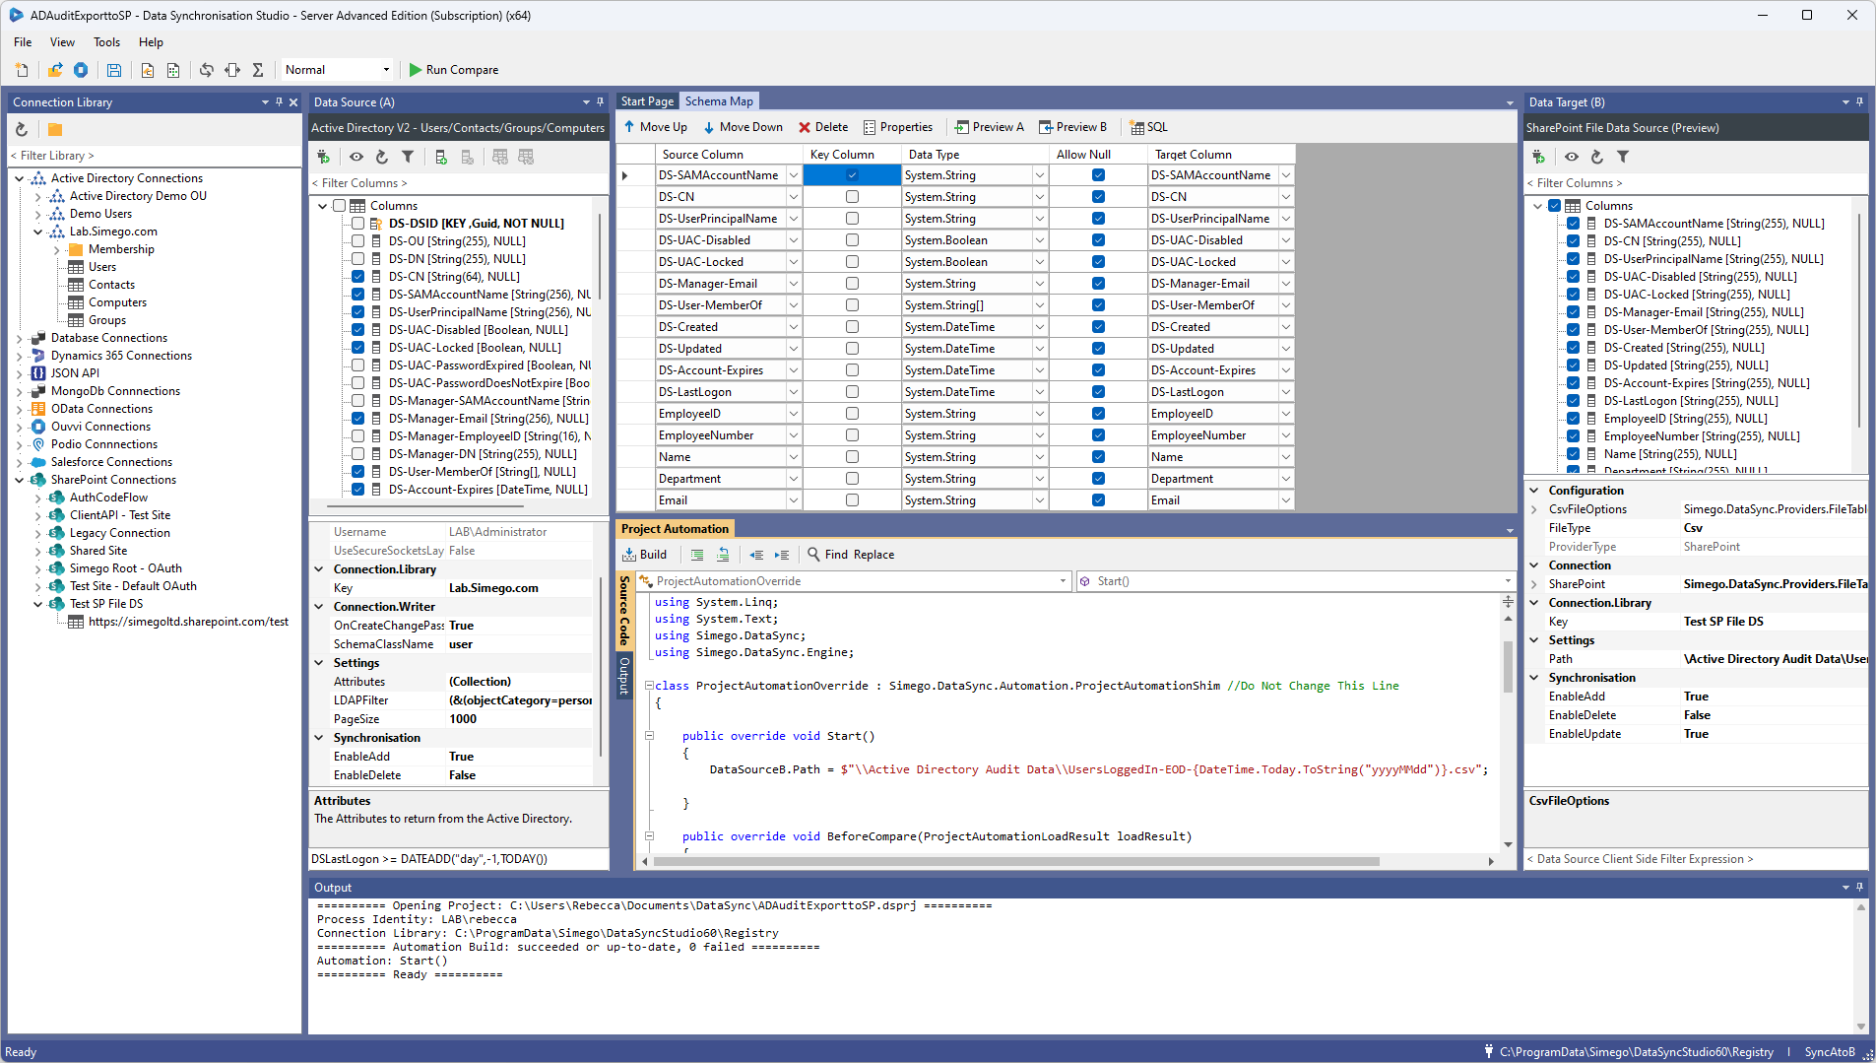Image resolution: width=1876 pixels, height=1063 pixels.
Task: Check DS-Manager-DN in Data Source (A) columns
Action: click(358, 454)
